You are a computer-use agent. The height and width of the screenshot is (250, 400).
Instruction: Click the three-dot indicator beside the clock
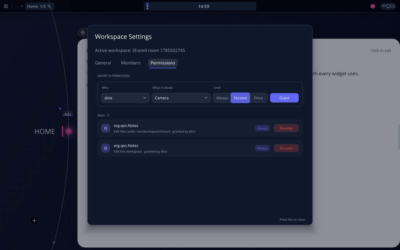147,6
